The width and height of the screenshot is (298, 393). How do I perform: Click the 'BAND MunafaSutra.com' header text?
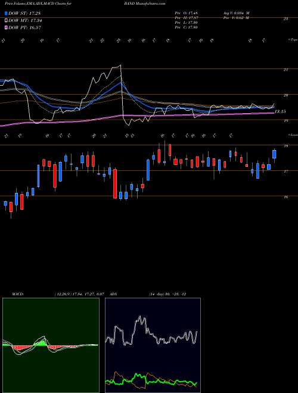tap(144, 4)
